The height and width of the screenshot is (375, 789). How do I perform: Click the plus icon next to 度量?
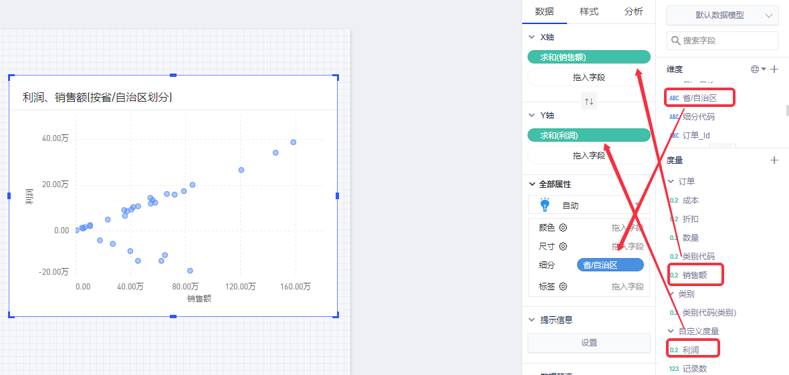click(x=774, y=160)
